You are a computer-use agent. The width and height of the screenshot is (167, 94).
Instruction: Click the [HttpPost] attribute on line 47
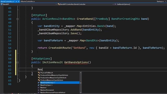pos(39,15)
